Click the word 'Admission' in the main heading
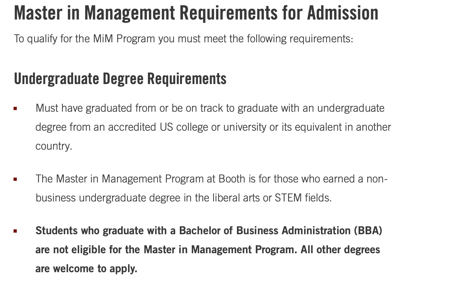This screenshot has height=289, width=468. coord(343,13)
